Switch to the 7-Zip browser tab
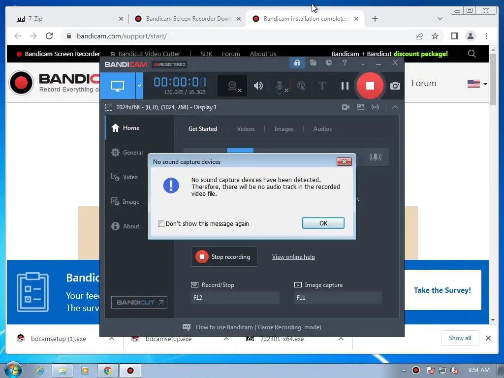This screenshot has height=378, width=504. pyautogui.click(x=65, y=19)
